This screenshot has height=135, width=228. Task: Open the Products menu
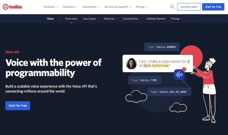pyautogui.click(x=51, y=7)
